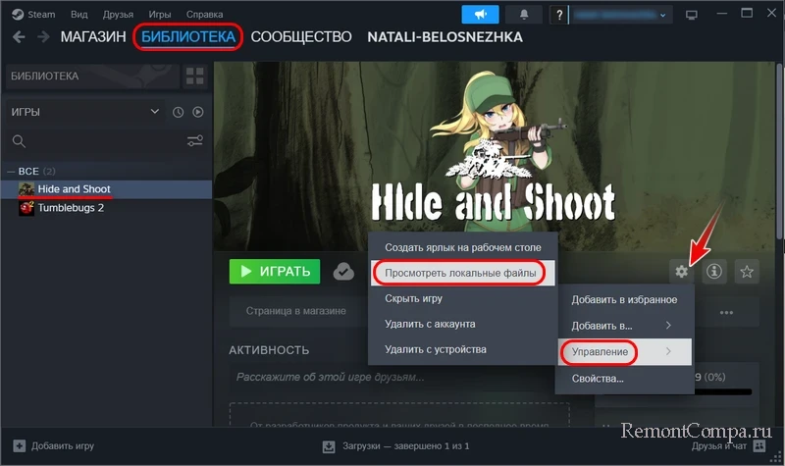
Task: Choose Свойства... in the context menu
Action: click(x=598, y=378)
